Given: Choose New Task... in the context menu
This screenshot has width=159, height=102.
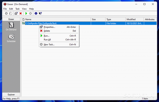Looking at the screenshot, I should point(59,44).
